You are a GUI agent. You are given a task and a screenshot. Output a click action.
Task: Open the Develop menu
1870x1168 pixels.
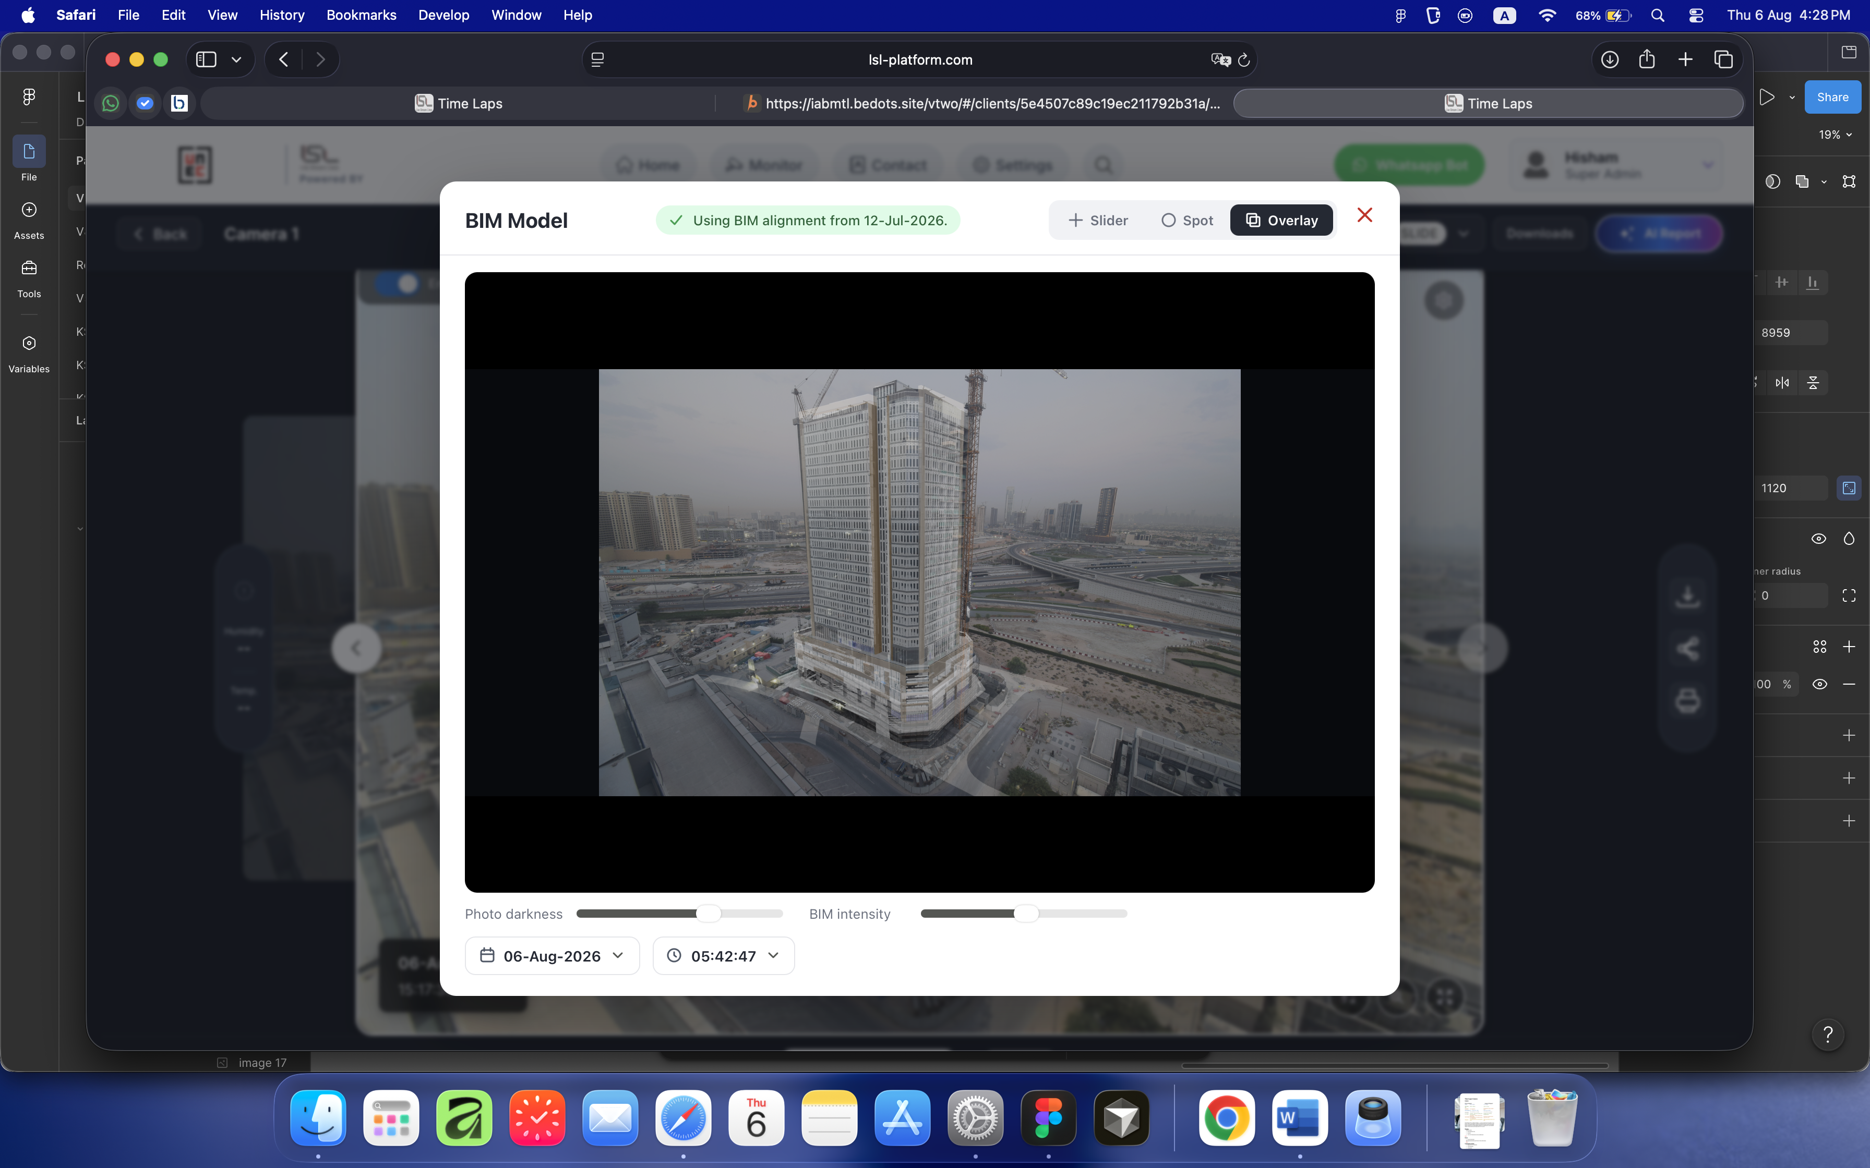pyautogui.click(x=443, y=15)
